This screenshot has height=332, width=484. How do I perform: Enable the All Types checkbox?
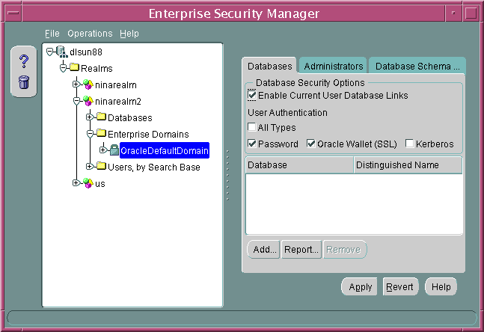252,128
